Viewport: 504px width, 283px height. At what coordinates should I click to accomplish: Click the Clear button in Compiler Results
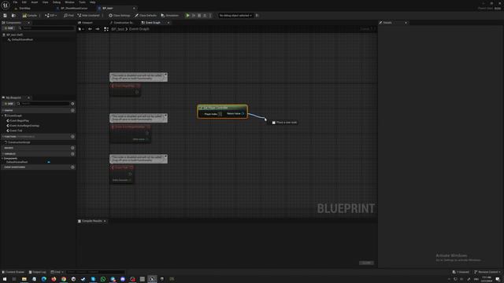coord(366,263)
